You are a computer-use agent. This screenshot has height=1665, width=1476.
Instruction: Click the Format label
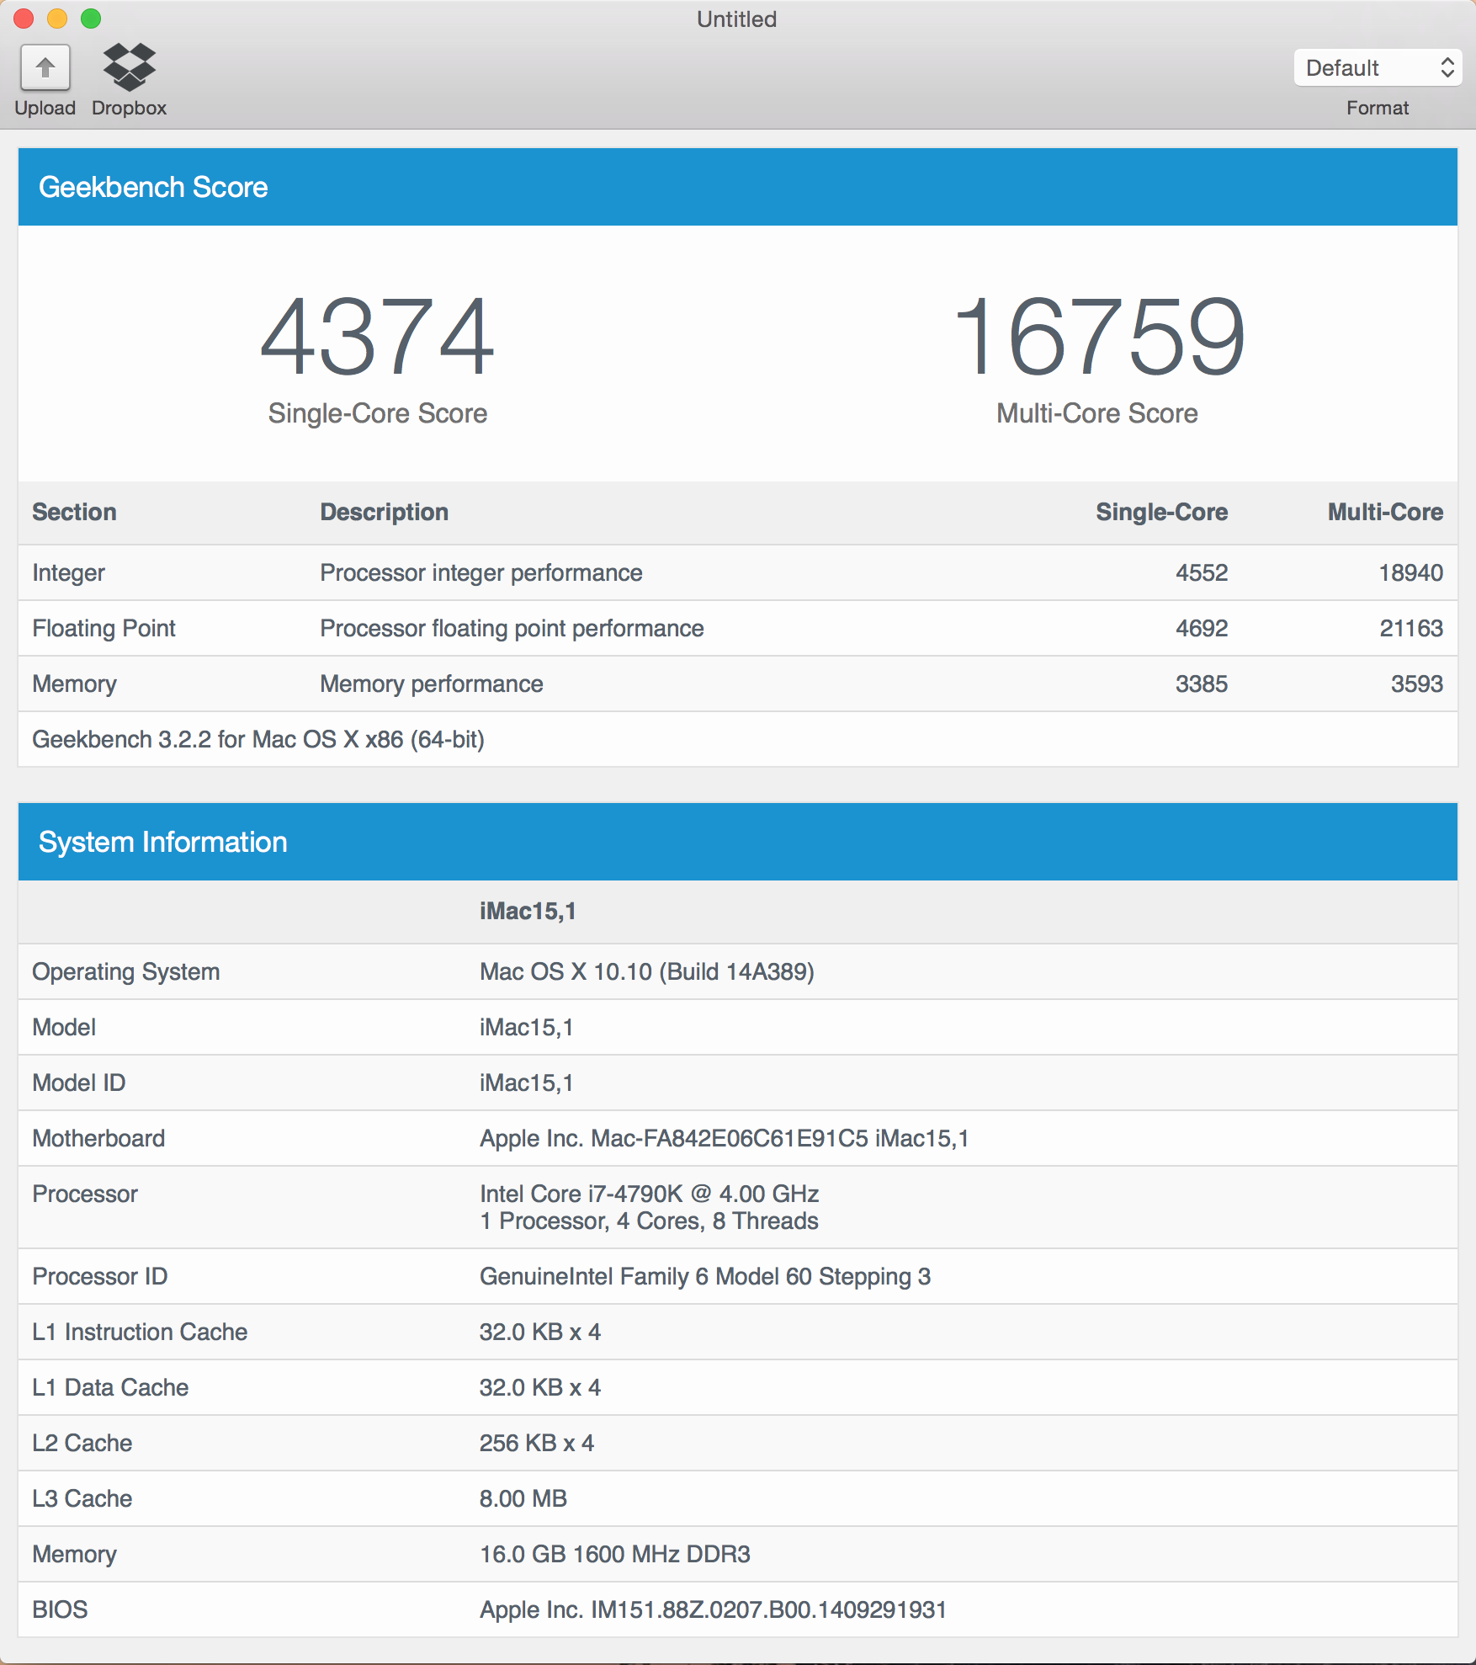pyautogui.click(x=1378, y=109)
